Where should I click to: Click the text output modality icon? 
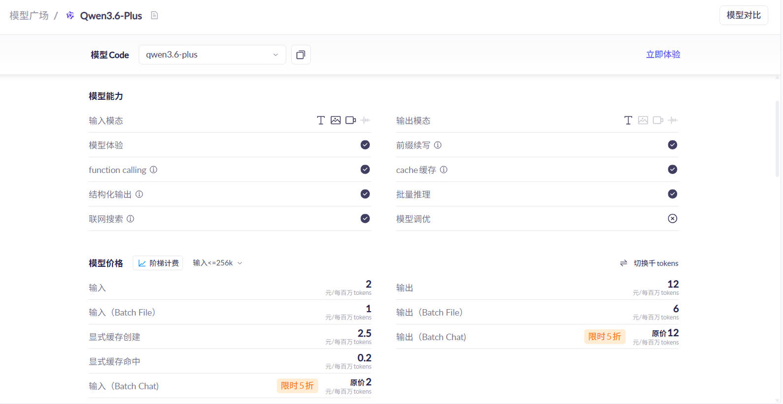click(628, 120)
